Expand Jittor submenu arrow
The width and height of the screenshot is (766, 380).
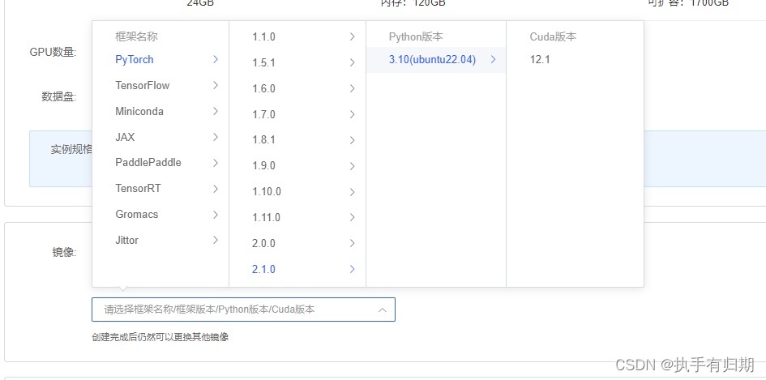[x=216, y=241]
